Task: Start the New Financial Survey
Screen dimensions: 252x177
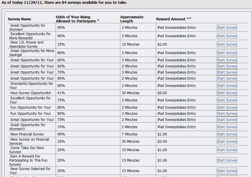Action: coord(227,134)
